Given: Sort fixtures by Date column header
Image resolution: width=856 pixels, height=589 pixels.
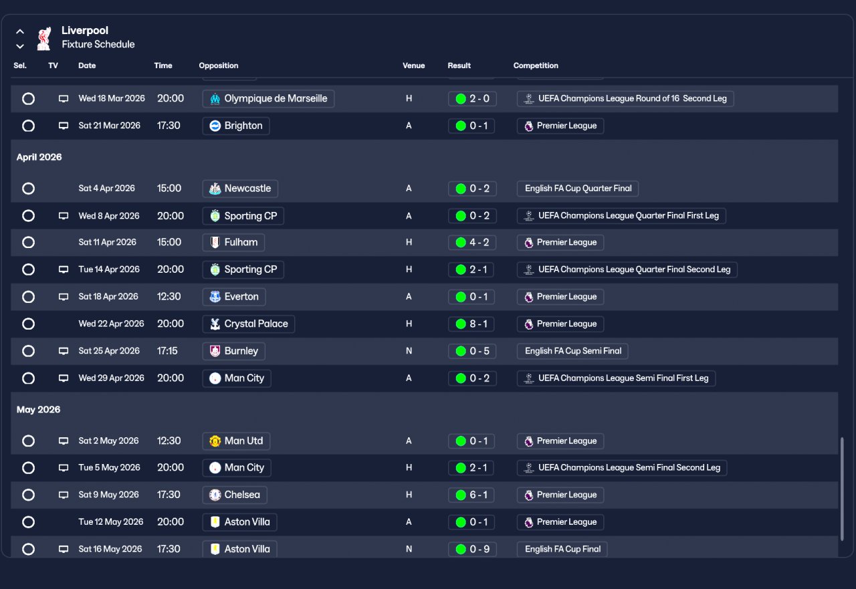Looking at the screenshot, I should 87,66.
